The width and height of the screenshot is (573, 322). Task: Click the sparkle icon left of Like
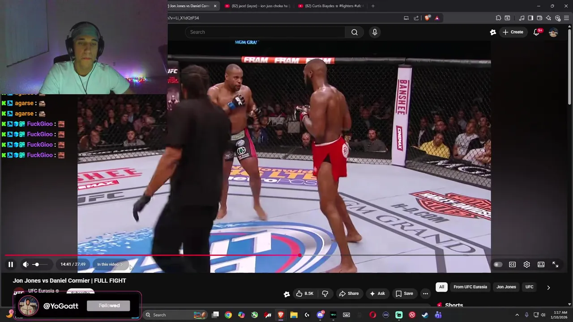[x=286, y=294]
